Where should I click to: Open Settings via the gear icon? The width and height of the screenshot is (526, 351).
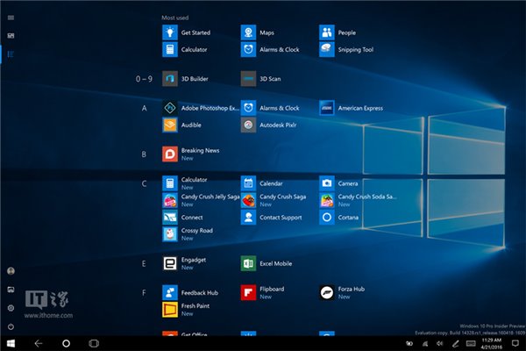11,308
